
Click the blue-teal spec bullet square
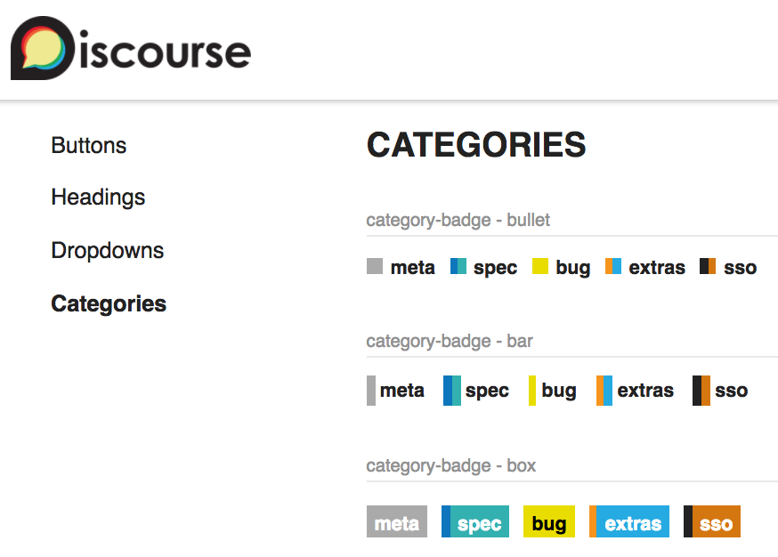pos(458,266)
